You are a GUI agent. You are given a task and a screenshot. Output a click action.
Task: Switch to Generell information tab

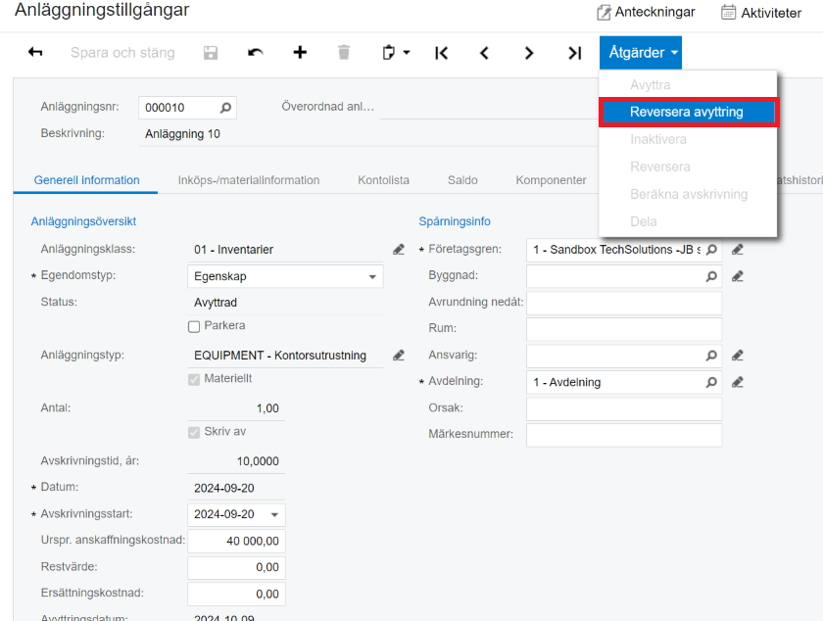pyautogui.click(x=86, y=180)
